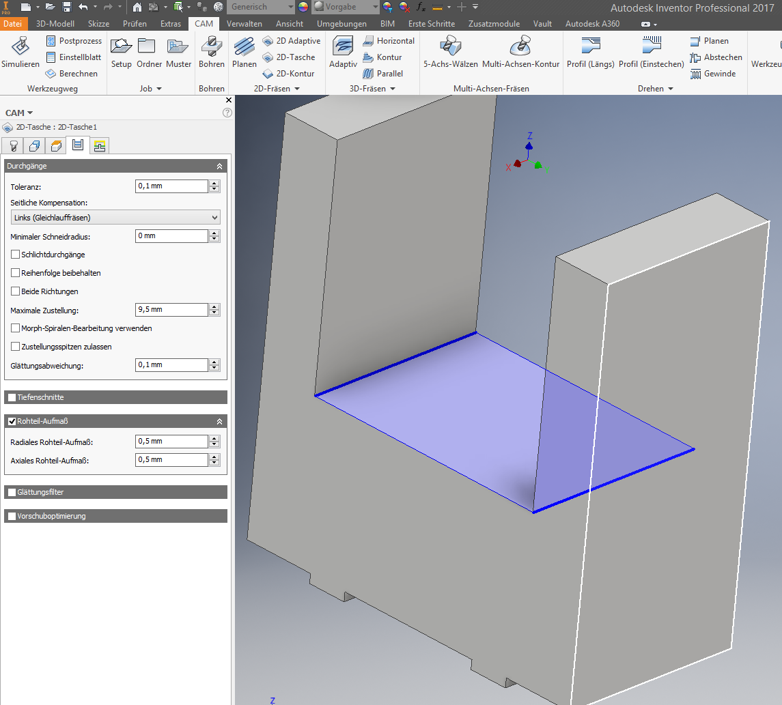
Task: Toggle Beide Richtungen checkbox
Action: 16,291
